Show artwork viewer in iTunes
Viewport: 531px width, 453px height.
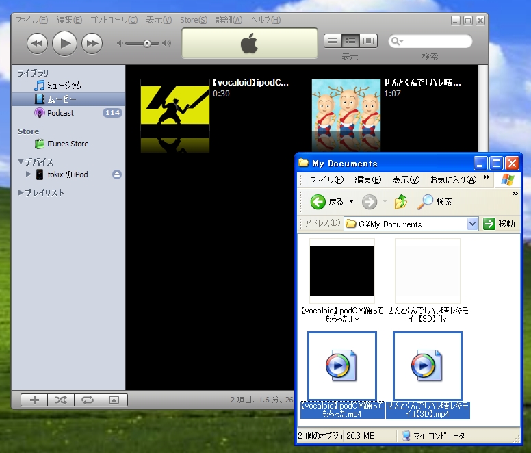tap(114, 400)
